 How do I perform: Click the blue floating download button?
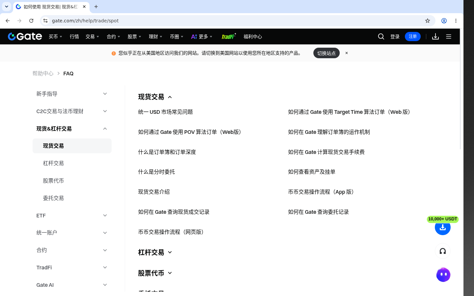(443, 227)
